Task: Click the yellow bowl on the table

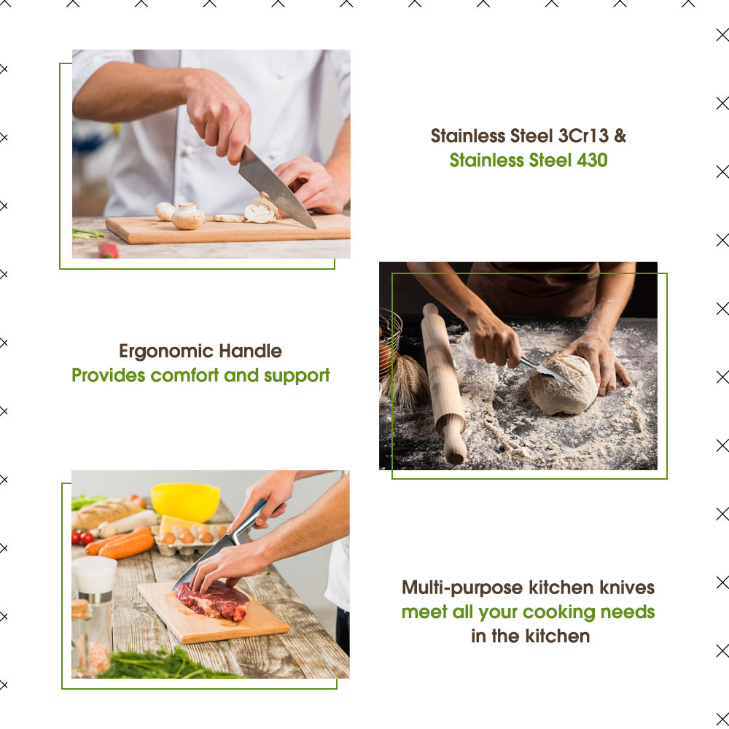Action: 185,502
